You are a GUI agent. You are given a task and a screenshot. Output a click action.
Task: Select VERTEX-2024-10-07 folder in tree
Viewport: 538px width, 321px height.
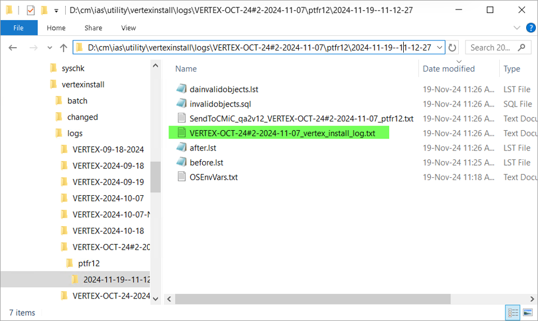click(x=108, y=198)
